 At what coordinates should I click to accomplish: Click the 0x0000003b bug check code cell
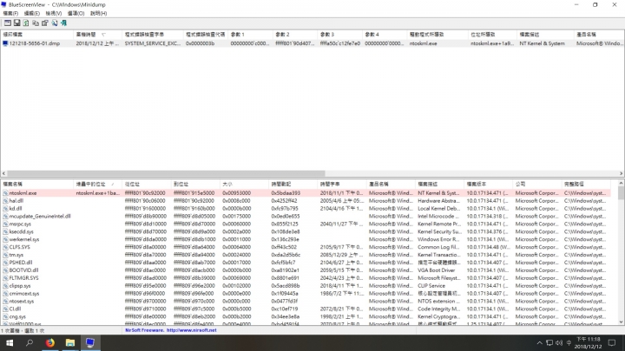(205, 43)
